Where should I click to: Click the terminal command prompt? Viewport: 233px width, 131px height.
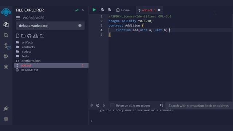pyautogui.click(x=91, y=121)
